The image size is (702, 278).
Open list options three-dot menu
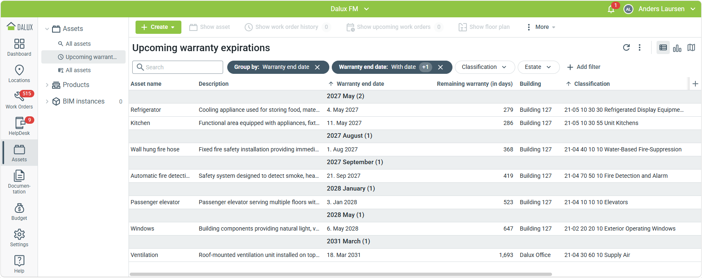640,47
